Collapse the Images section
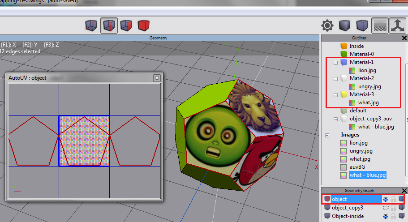Screen dimensions: 408x222 pos(327,135)
